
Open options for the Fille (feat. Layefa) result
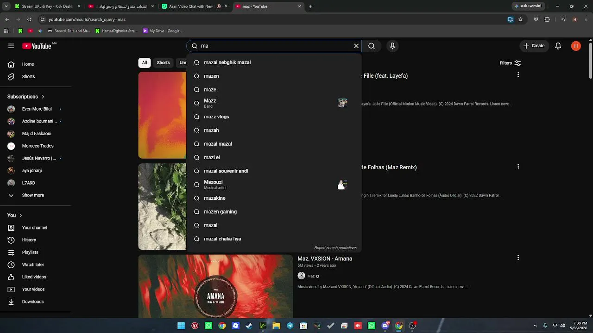coord(518,75)
